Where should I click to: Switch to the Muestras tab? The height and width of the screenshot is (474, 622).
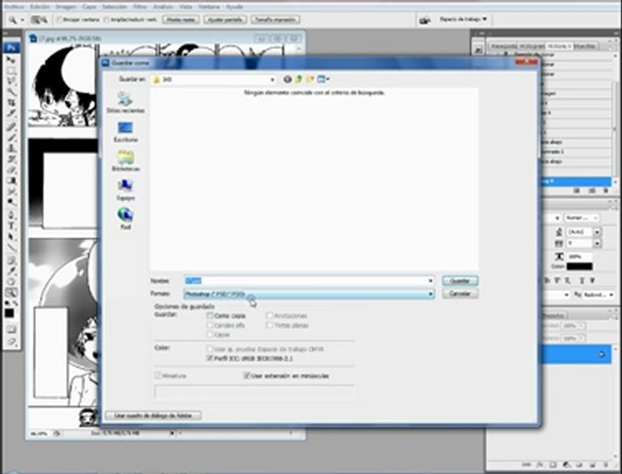[x=584, y=46]
